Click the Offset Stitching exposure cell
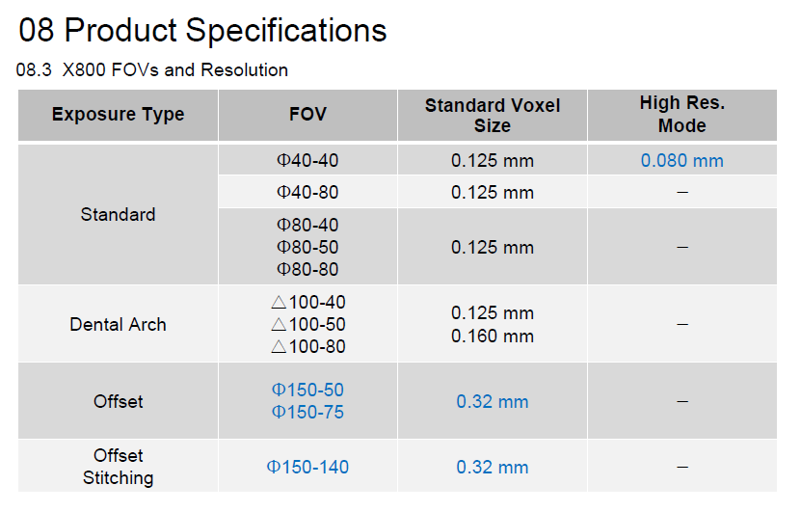Screen dimensions: 801x512 point(118,466)
